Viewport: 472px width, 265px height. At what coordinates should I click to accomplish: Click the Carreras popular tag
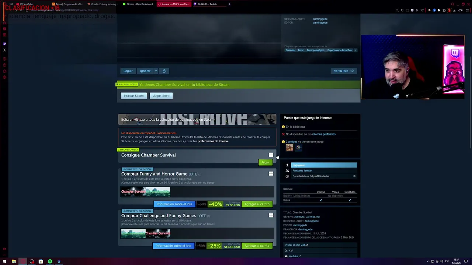(290, 50)
